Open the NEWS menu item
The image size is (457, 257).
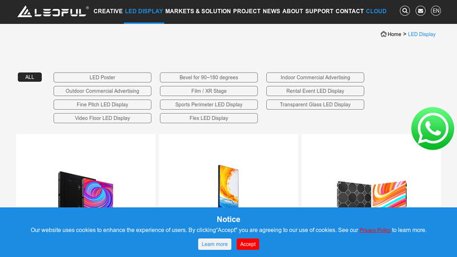pos(271,11)
